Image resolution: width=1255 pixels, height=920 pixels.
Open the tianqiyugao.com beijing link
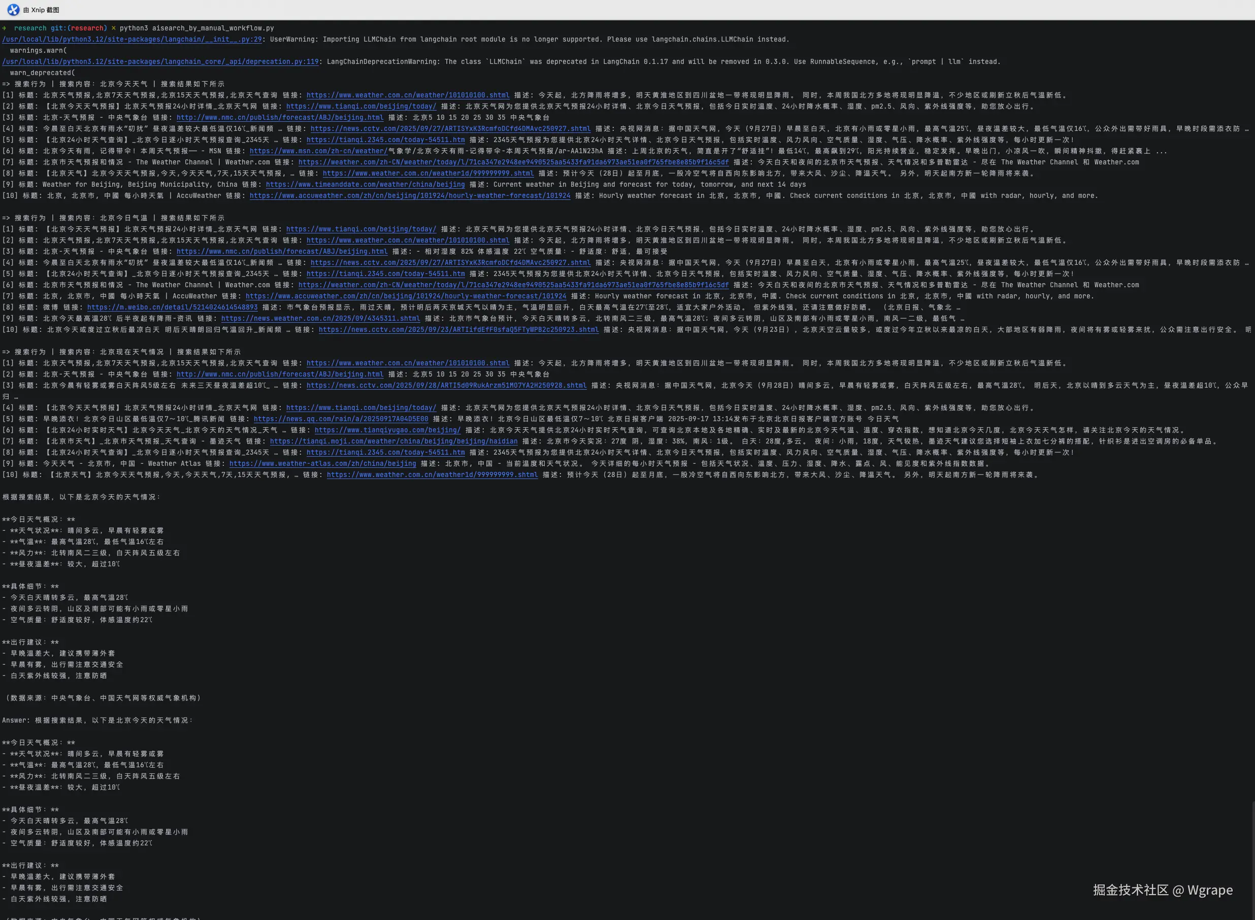387,430
